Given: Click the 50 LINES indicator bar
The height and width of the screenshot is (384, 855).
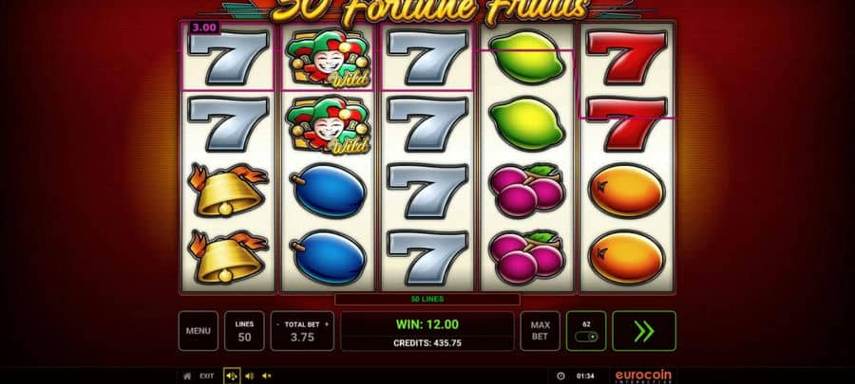Looking at the screenshot, I should coord(427,300).
